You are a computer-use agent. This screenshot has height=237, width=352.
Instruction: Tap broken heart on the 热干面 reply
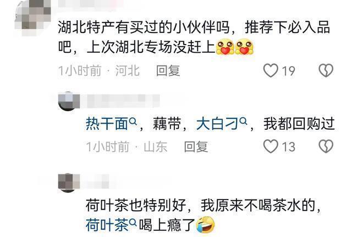(x=326, y=146)
